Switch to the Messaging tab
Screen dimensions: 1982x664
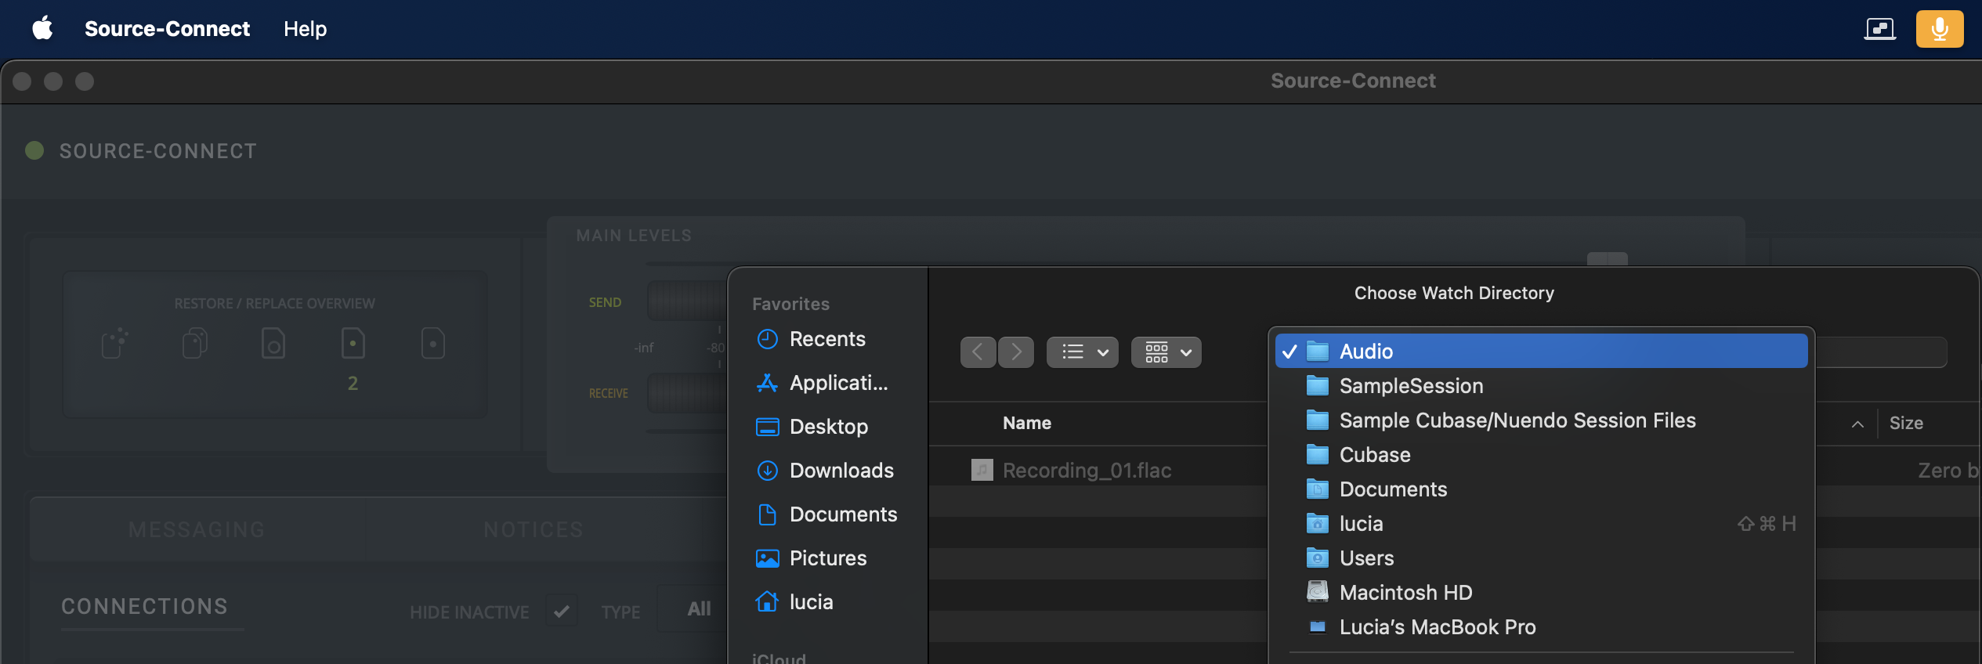(x=197, y=530)
